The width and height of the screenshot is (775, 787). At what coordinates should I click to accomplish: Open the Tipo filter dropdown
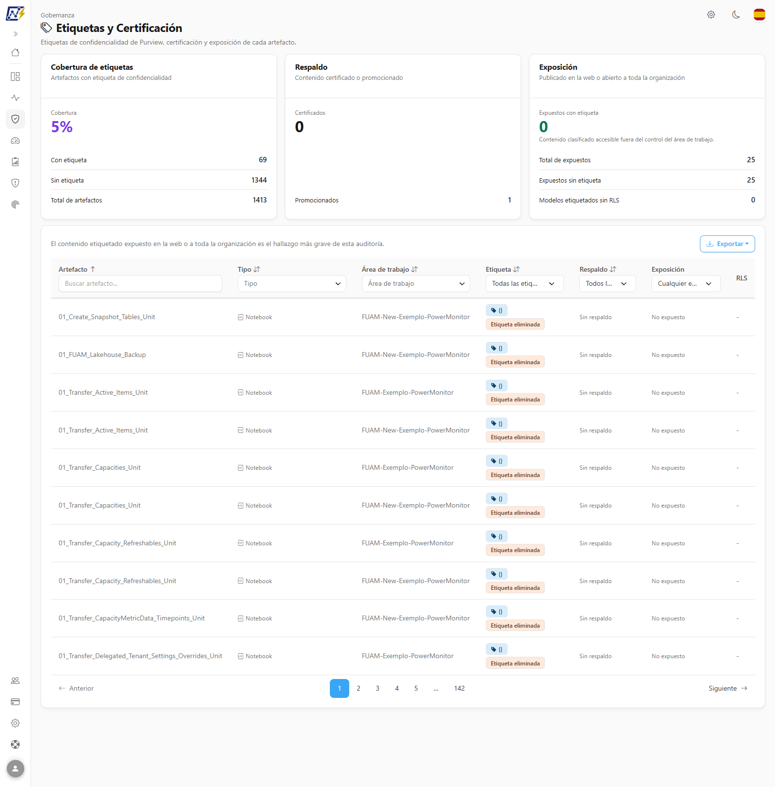click(x=292, y=284)
